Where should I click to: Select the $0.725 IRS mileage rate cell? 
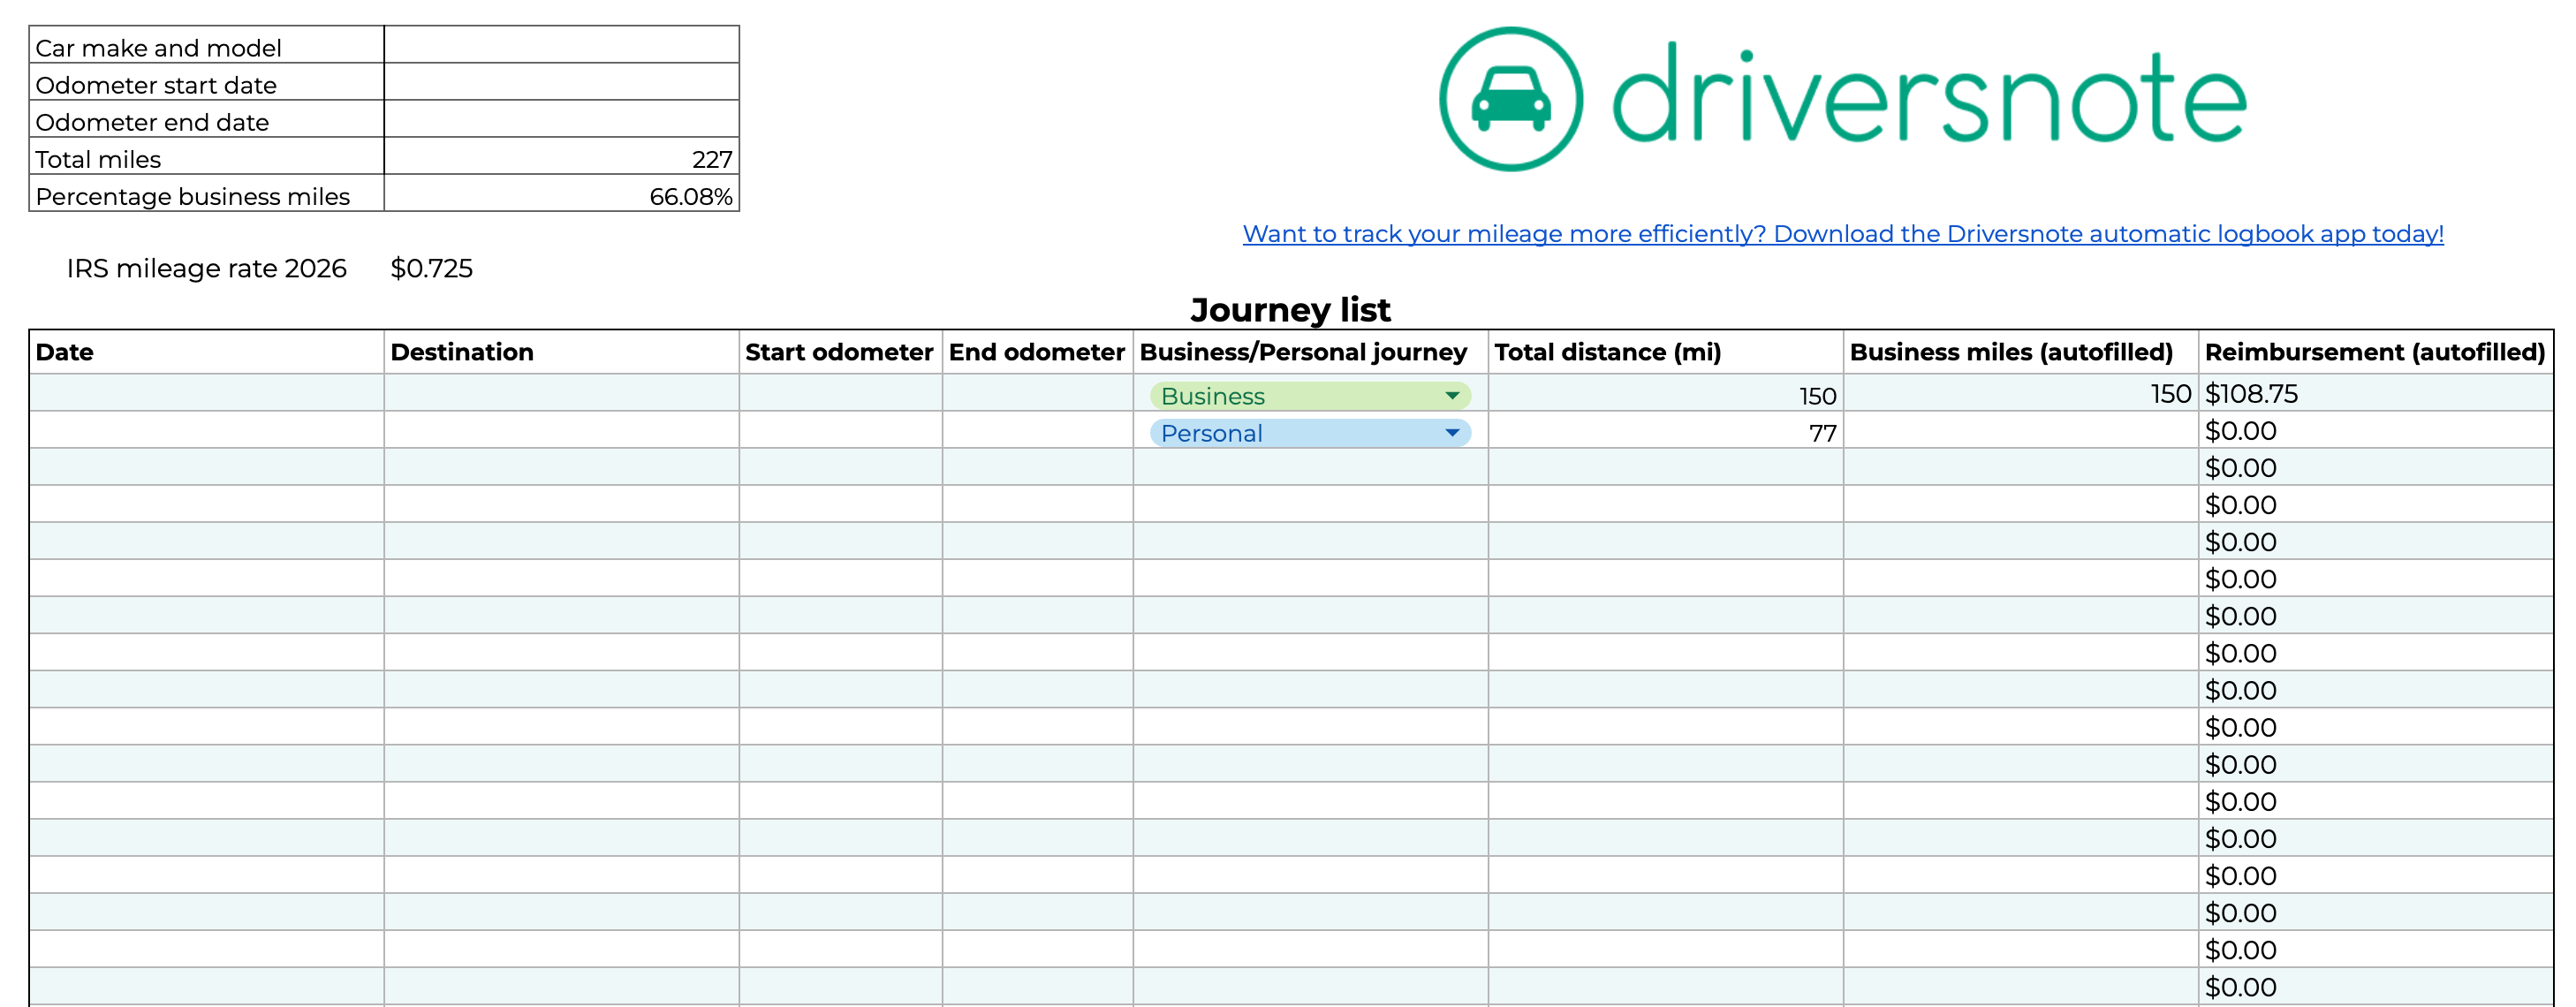[x=432, y=268]
